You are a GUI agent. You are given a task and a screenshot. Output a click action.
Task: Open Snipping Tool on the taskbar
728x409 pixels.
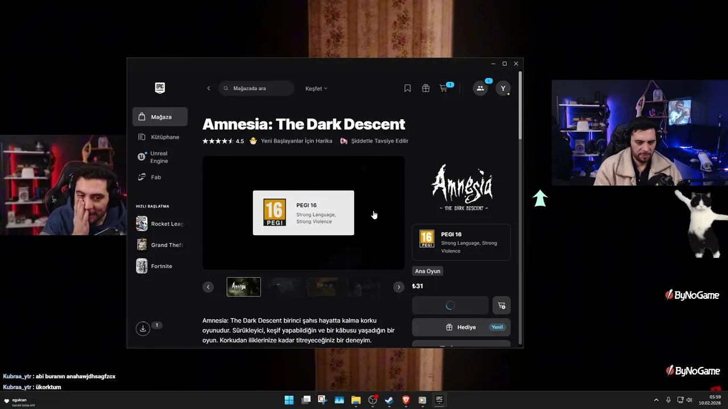322,400
